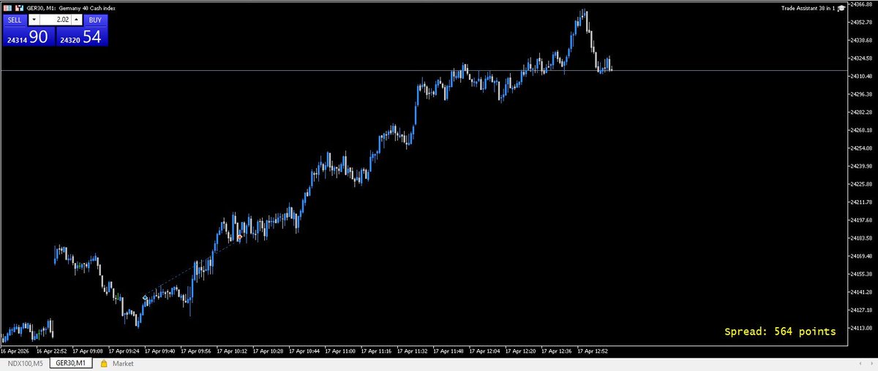Click price level 24127.18 on the scale
878x371 pixels.
tap(862, 310)
